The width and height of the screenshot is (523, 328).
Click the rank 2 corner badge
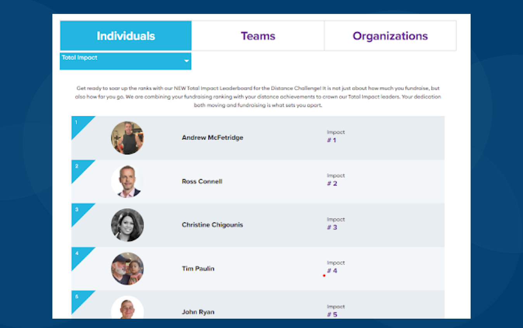(x=79, y=168)
